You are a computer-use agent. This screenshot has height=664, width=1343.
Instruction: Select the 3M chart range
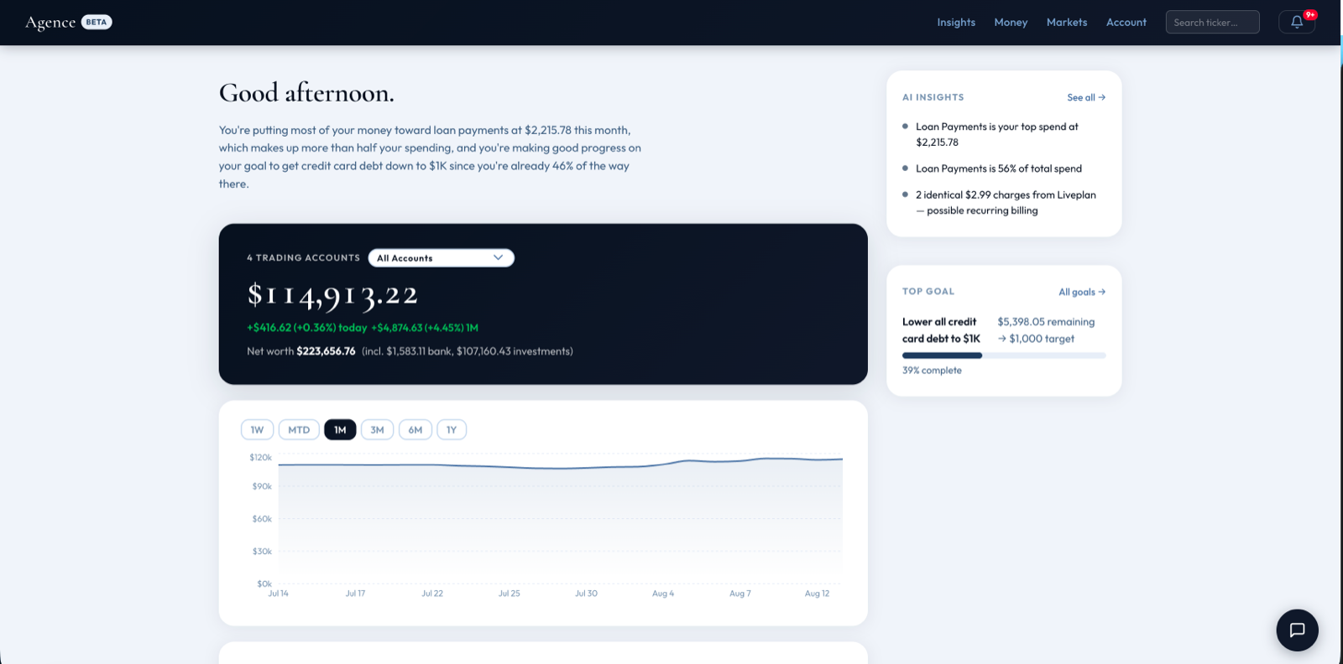(x=377, y=429)
